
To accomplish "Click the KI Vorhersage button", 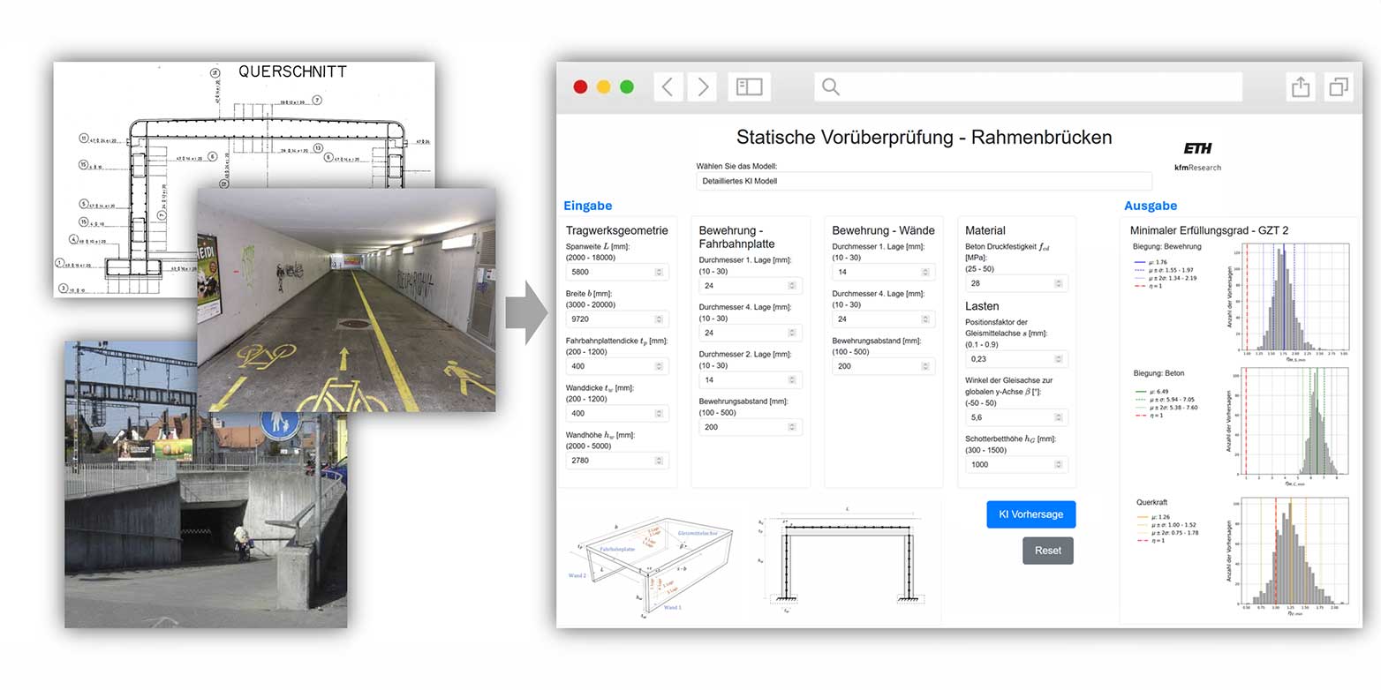I will tap(1030, 514).
